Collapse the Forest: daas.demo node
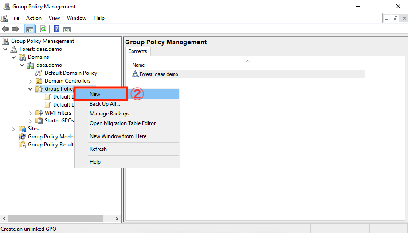This screenshot has width=408, height=233. [5, 49]
